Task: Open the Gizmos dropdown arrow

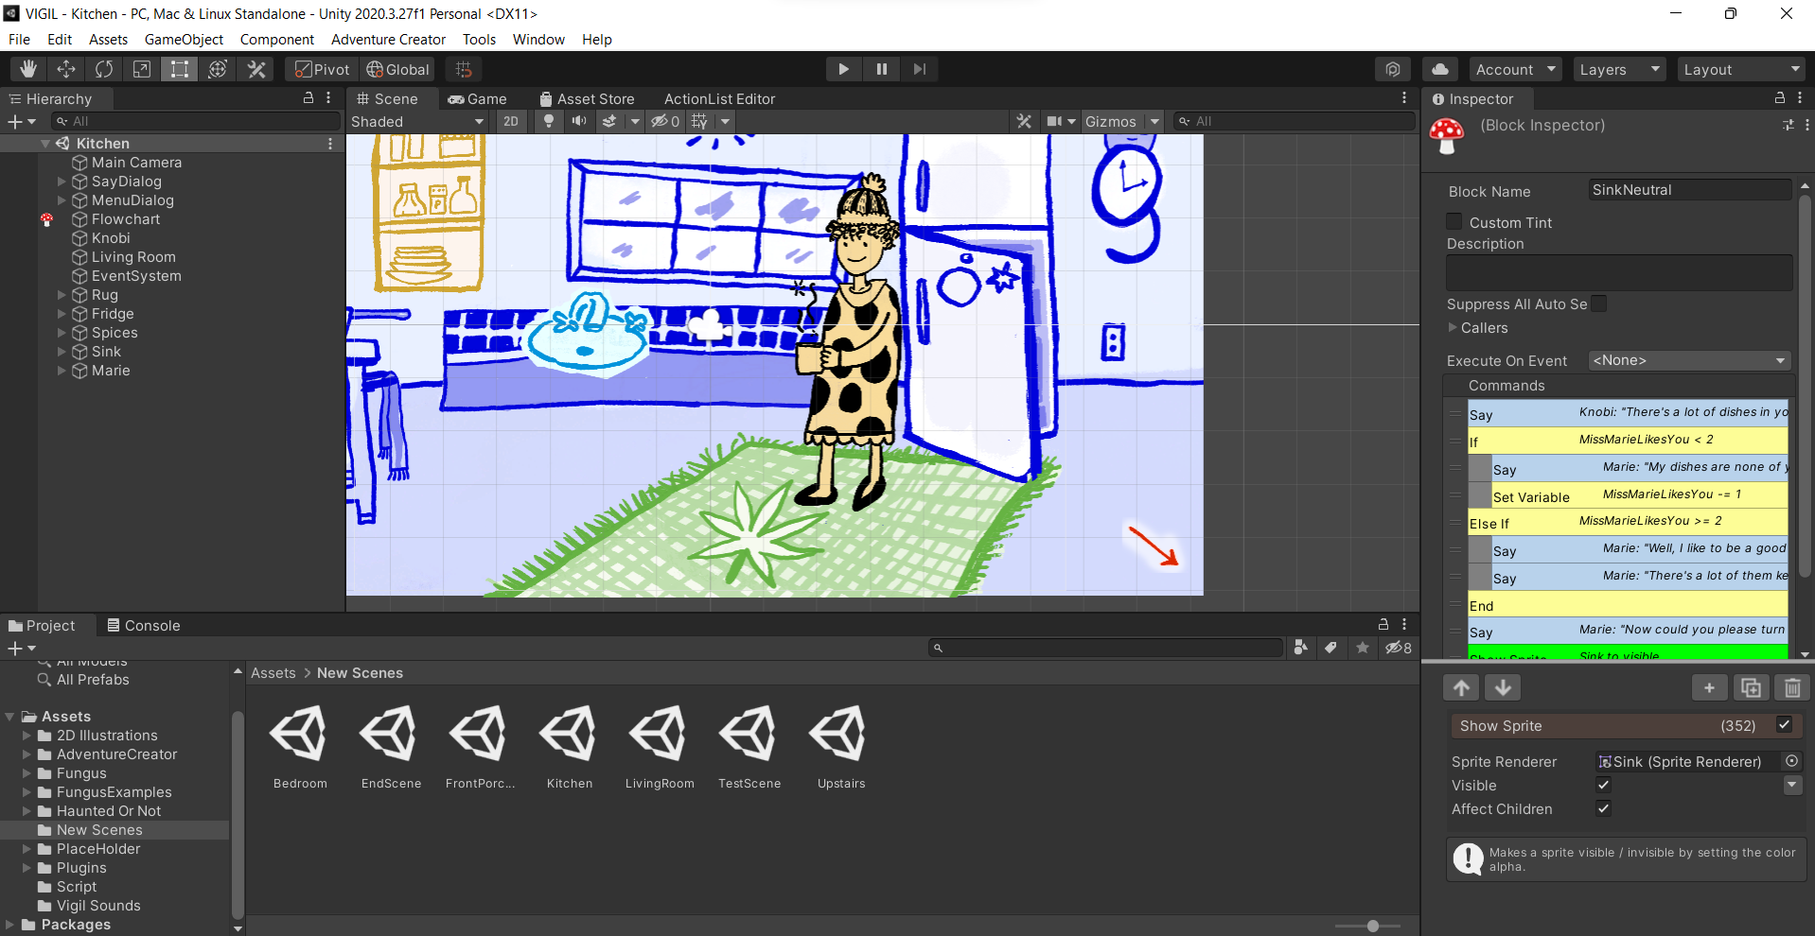Action: coord(1154,121)
